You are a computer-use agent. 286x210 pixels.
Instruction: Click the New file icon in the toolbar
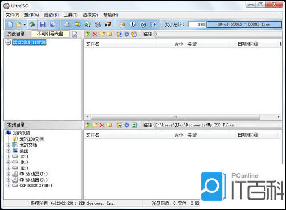coord(10,24)
